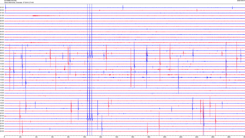Select the 05:00 time row label
245x138 pixels.
tap(2, 34)
